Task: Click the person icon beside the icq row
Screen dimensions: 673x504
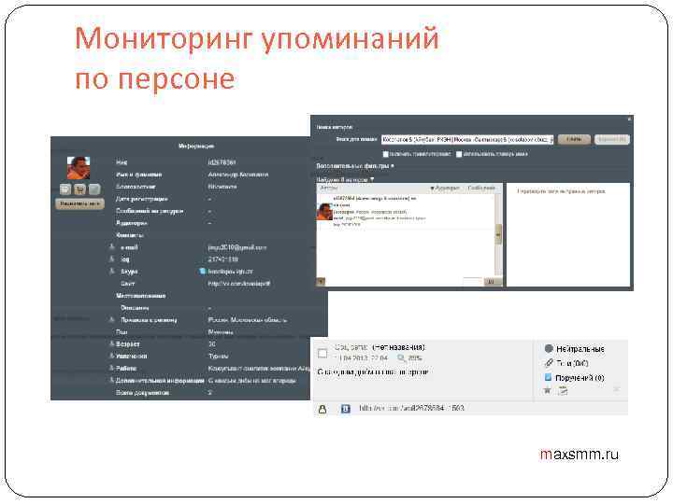Action: 112,259
